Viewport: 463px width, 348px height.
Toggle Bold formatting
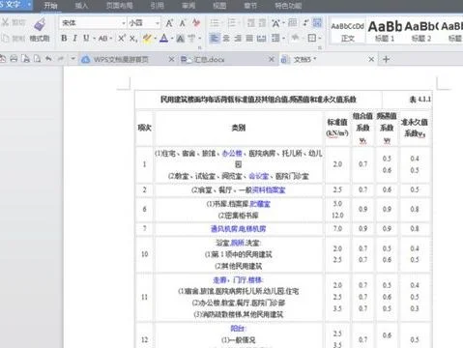64,39
